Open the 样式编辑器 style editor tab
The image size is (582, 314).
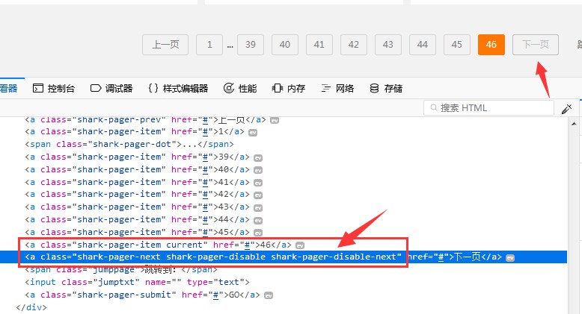[x=178, y=89]
